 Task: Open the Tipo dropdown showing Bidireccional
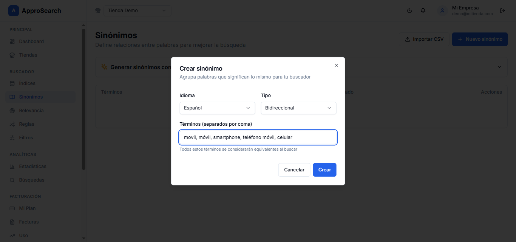298,108
